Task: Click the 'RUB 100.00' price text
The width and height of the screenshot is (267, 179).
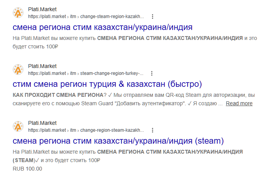Action: [27, 169]
